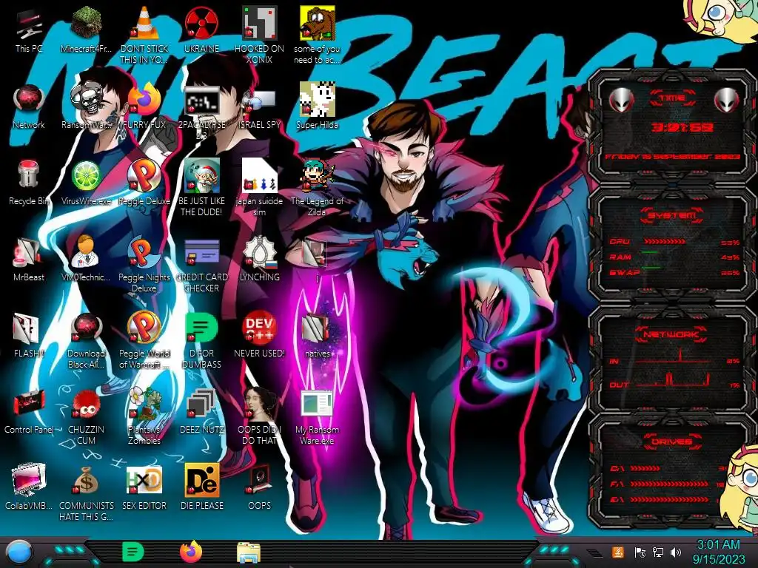Open the UKRAINE radiation icon
This screenshot has height=568, width=758.
(x=201, y=23)
